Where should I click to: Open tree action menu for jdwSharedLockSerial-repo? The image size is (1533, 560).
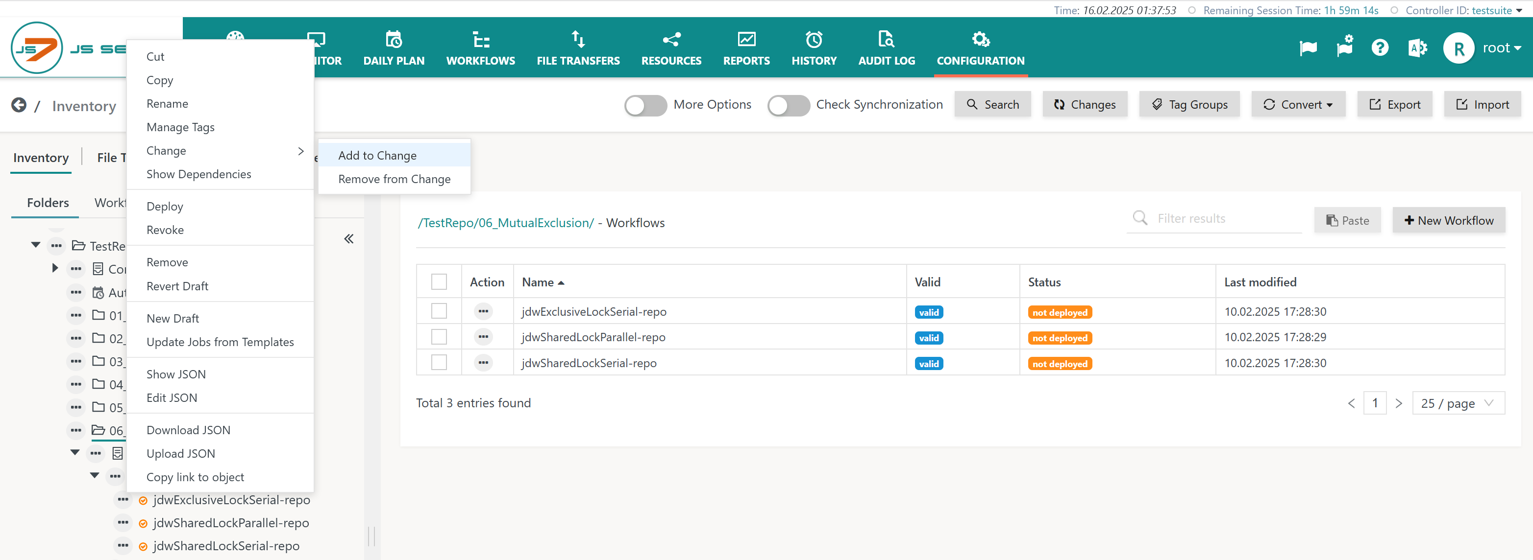coord(123,545)
